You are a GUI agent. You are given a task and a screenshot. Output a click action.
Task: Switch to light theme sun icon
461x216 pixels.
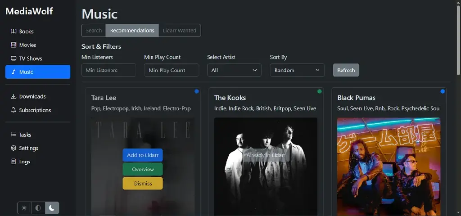click(x=24, y=208)
